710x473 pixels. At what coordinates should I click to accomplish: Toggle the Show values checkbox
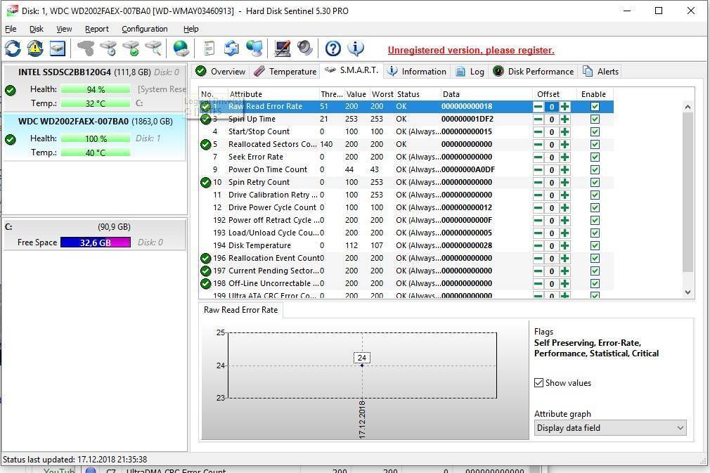click(539, 383)
